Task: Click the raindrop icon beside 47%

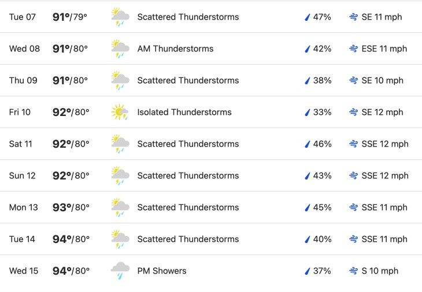Action: click(x=308, y=17)
